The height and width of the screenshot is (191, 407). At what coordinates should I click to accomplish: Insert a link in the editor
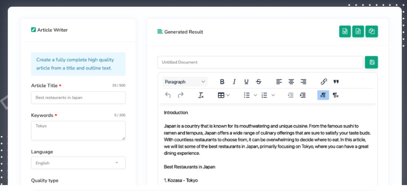(x=324, y=82)
